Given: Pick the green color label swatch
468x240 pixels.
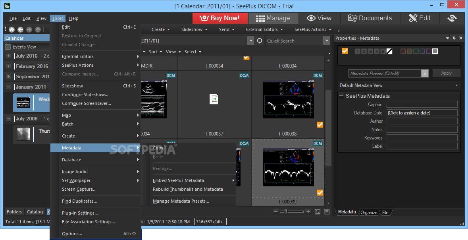Looking at the screenshot, I should (416, 51).
